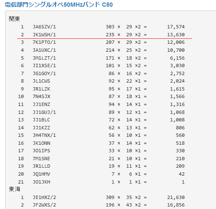Click callsign JK1WSH/1
216x209 pixels.
44,35
